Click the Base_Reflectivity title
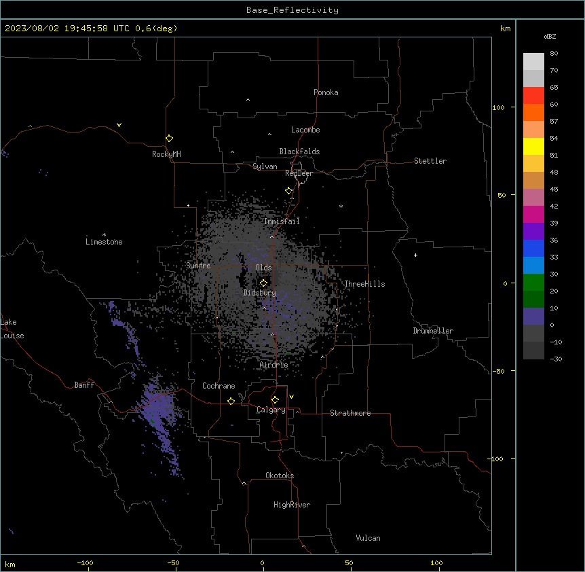585x572 pixels. [x=292, y=10]
